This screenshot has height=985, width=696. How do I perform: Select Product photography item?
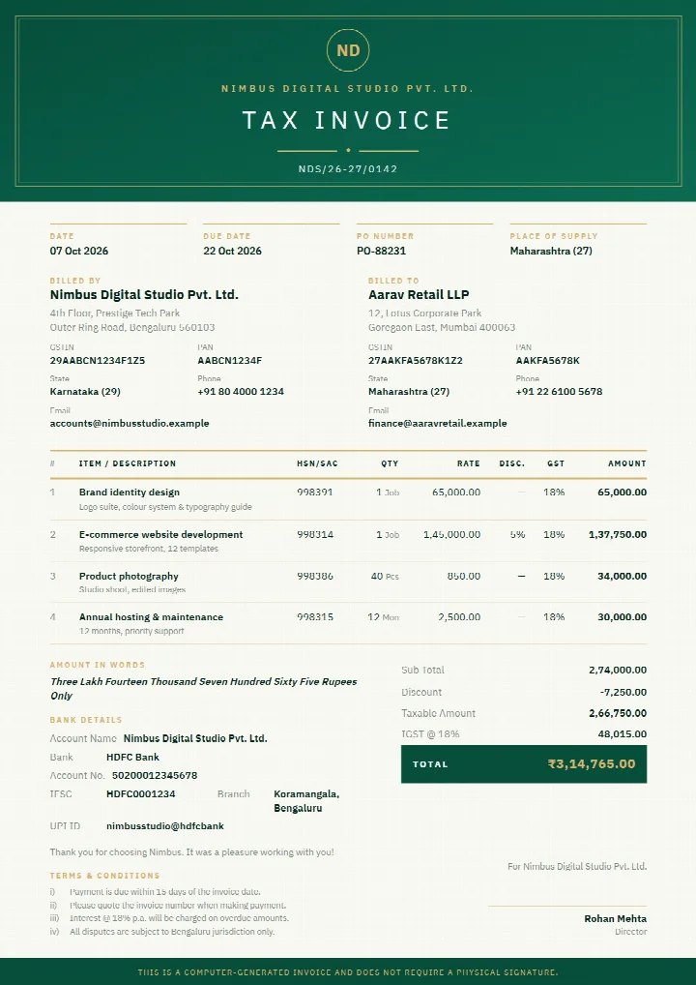point(129,576)
